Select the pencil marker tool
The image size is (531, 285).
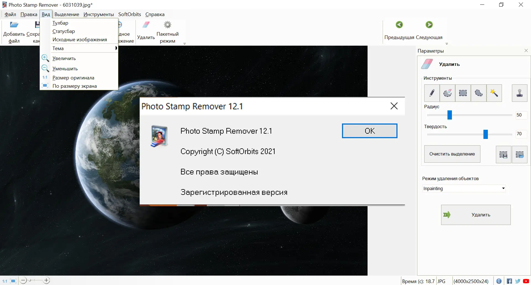click(432, 93)
